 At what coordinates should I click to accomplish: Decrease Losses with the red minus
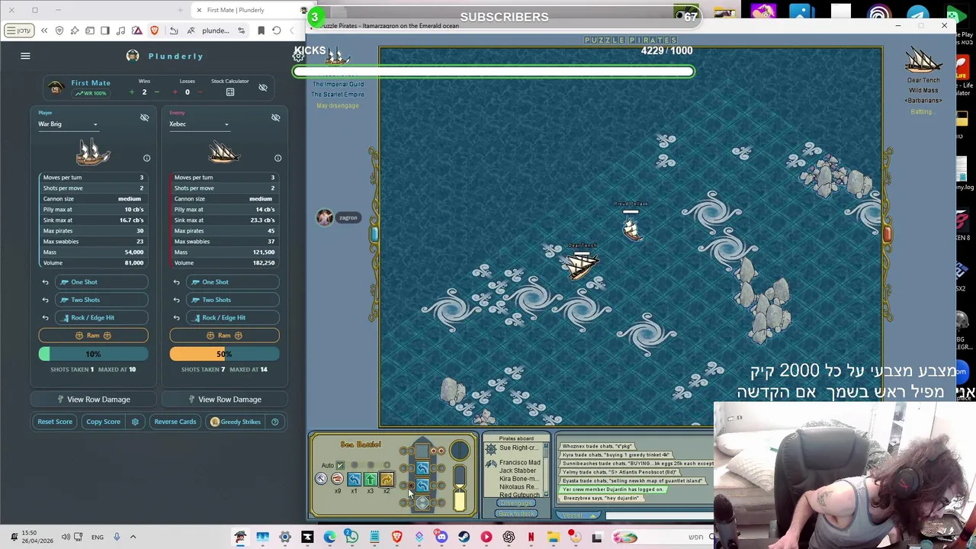pos(200,92)
